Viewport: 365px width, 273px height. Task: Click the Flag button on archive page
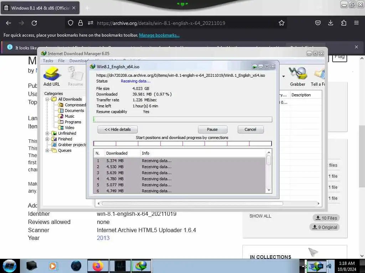click(340, 57)
